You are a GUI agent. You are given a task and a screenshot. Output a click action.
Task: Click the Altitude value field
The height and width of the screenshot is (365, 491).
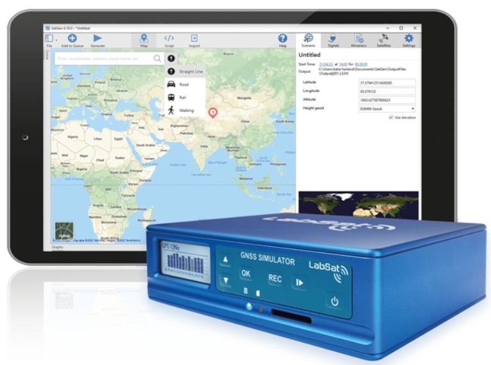[387, 100]
